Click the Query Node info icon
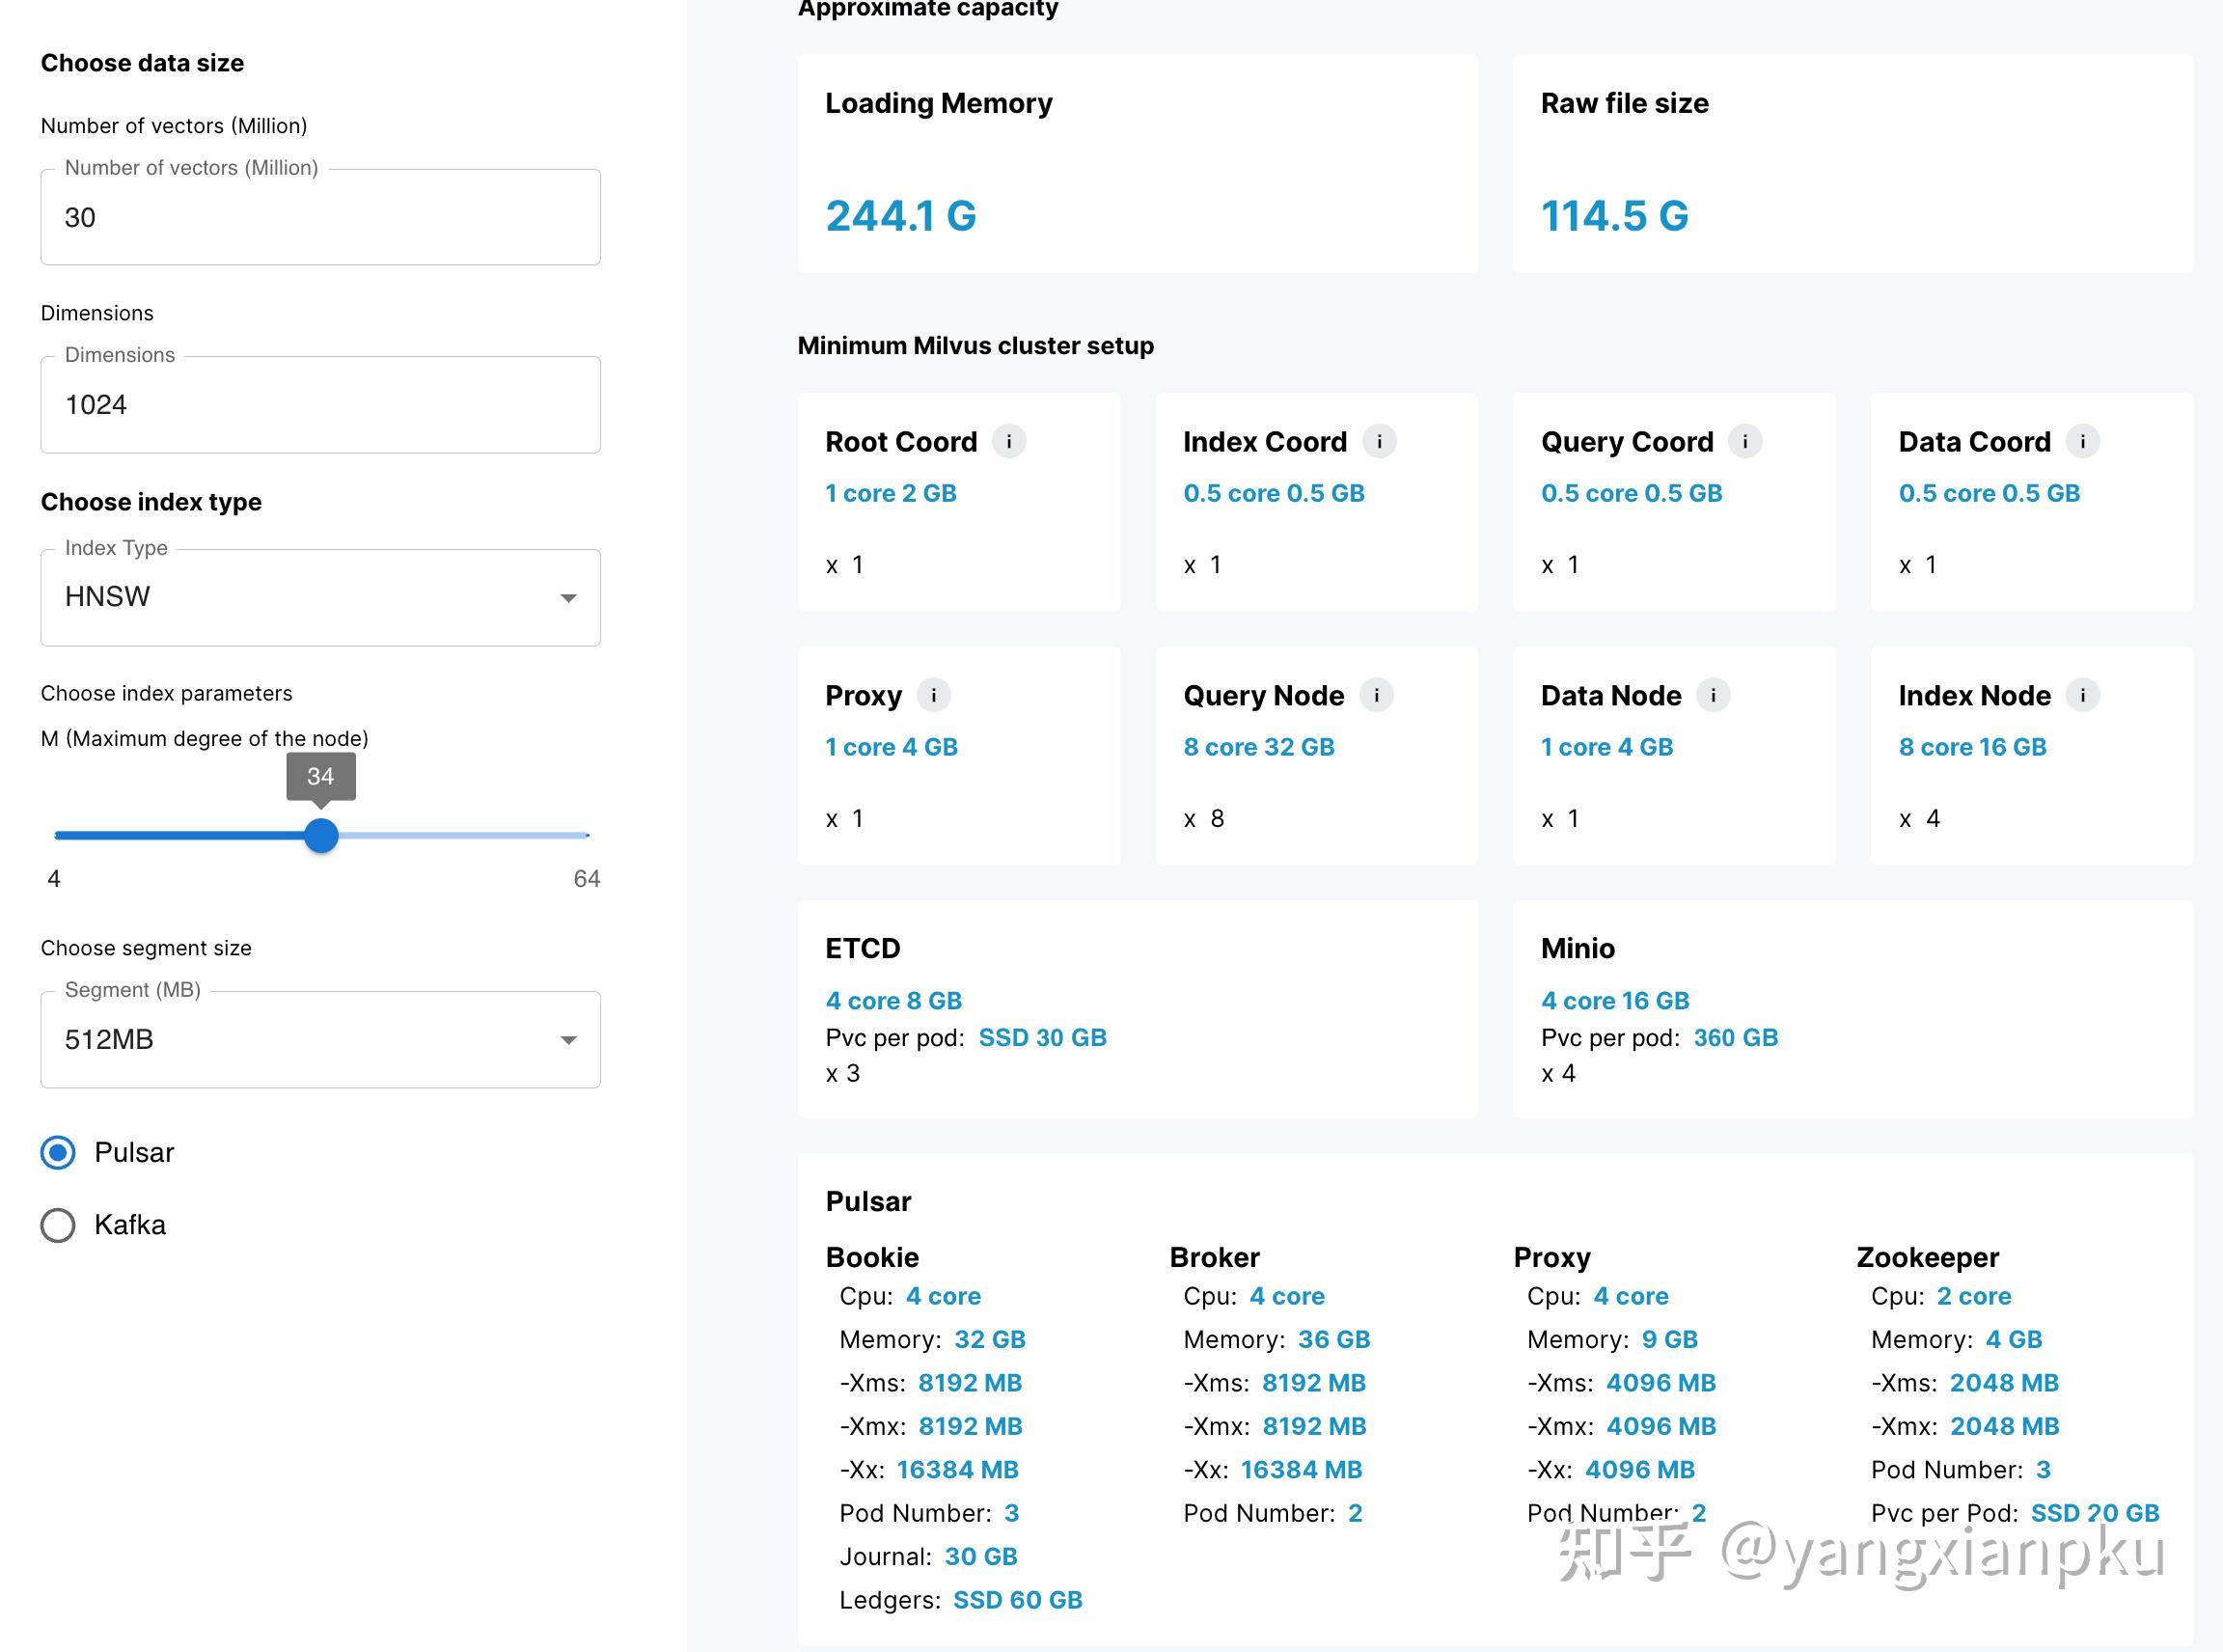The width and height of the screenshot is (2223, 1652). 1376,695
